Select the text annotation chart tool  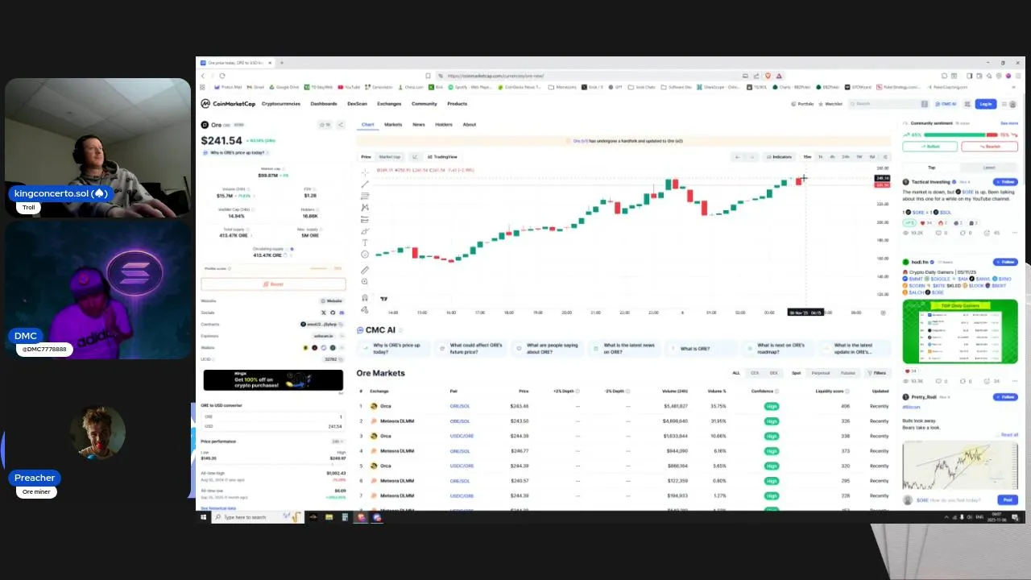(365, 242)
